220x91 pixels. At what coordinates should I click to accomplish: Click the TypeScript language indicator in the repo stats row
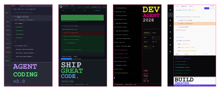tap(97, 10)
